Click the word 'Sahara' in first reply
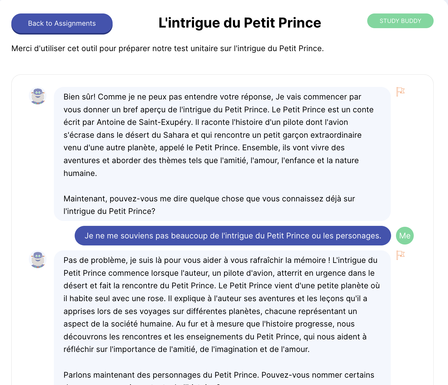The width and height of the screenshot is (448, 385). [x=176, y=135]
